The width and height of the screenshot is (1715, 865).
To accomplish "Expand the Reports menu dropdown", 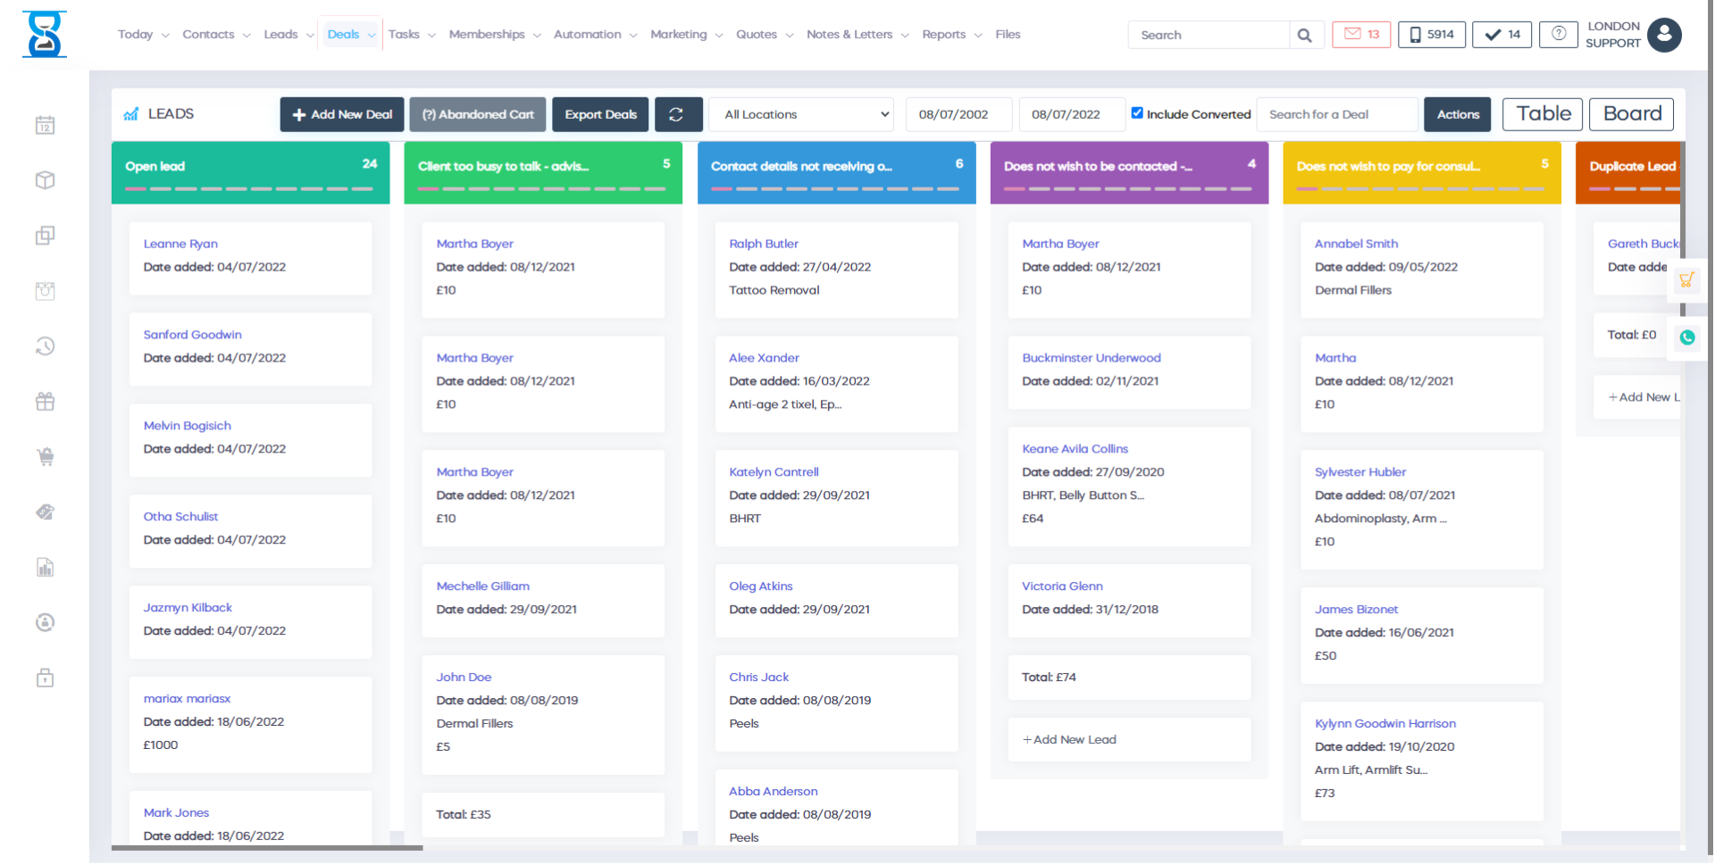I will tap(951, 35).
